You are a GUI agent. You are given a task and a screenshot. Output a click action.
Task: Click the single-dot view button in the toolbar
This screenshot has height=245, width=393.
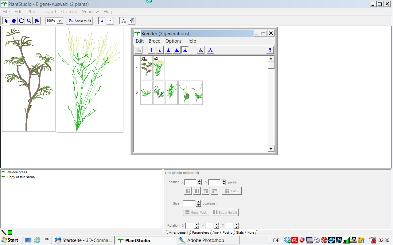pyautogui.click(x=111, y=21)
